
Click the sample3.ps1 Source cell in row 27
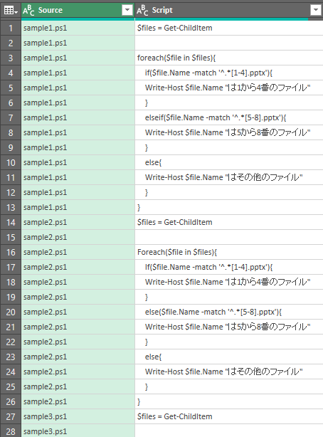(x=78, y=416)
